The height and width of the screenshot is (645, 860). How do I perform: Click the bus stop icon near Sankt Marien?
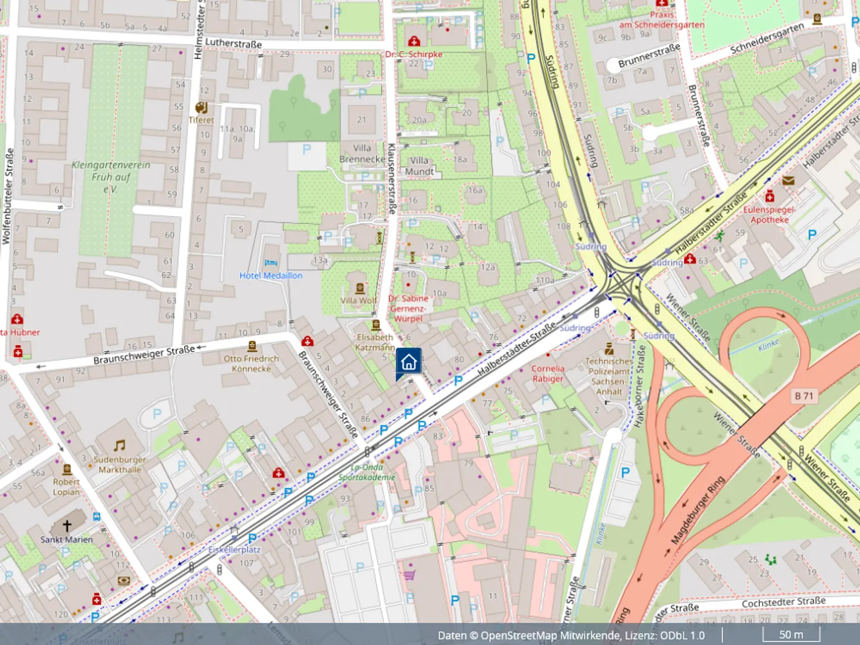(x=97, y=517)
